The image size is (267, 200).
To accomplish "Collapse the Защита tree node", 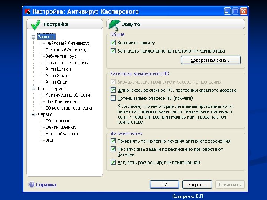I will [33, 37].
